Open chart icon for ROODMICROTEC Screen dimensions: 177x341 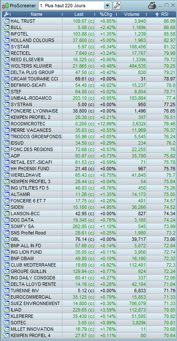pyautogui.click(x=6, y=124)
